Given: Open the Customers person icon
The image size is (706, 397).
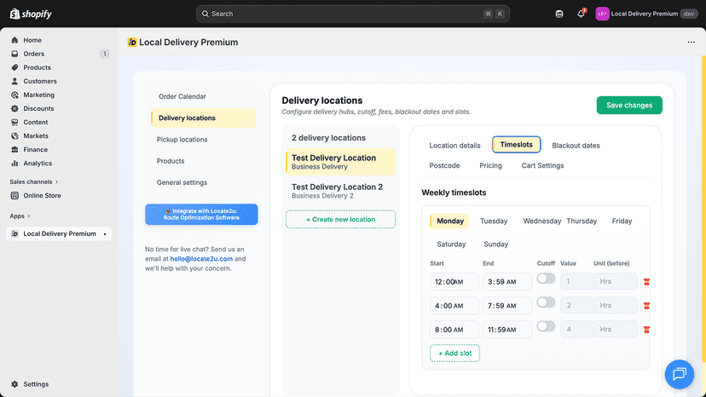Looking at the screenshot, I should (14, 81).
